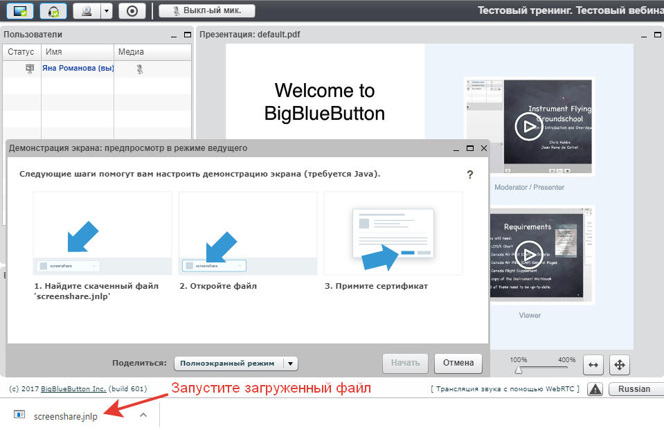This screenshot has width=664, height=430.
Task: Open the 'Полноэкранный режим' share mode dropdown
Action: click(x=236, y=363)
